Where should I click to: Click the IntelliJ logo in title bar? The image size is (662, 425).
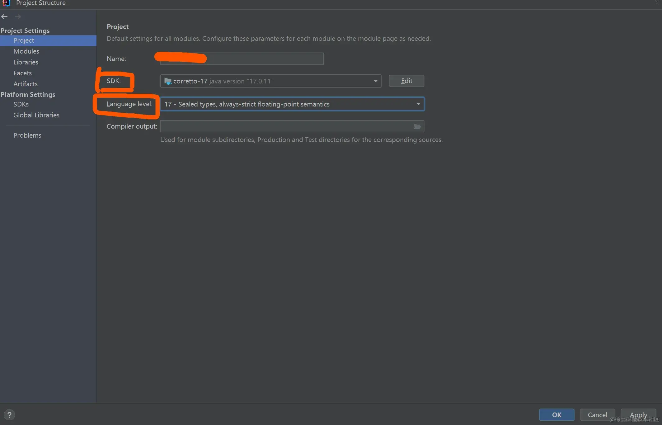tap(6, 3)
